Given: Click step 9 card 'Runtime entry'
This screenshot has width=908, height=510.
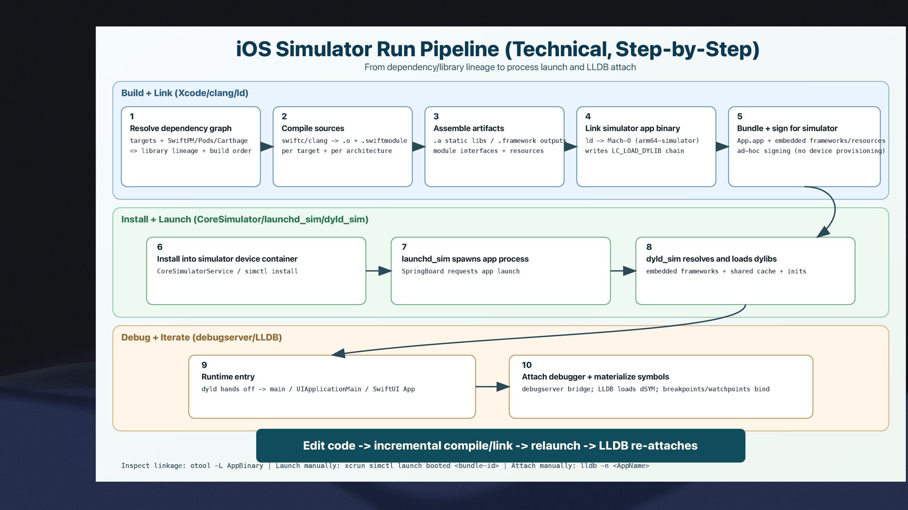Looking at the screenshot, I should (332, 386).
